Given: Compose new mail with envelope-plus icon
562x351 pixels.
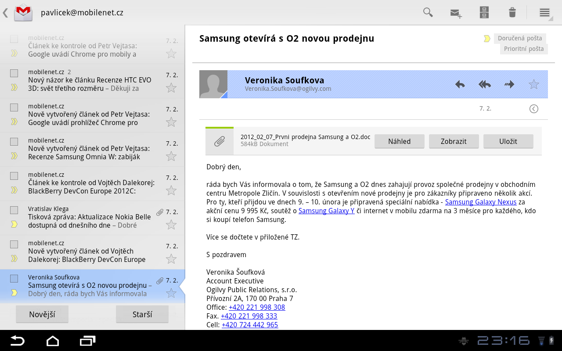Looking at the screenshot, I should [456, 13].
